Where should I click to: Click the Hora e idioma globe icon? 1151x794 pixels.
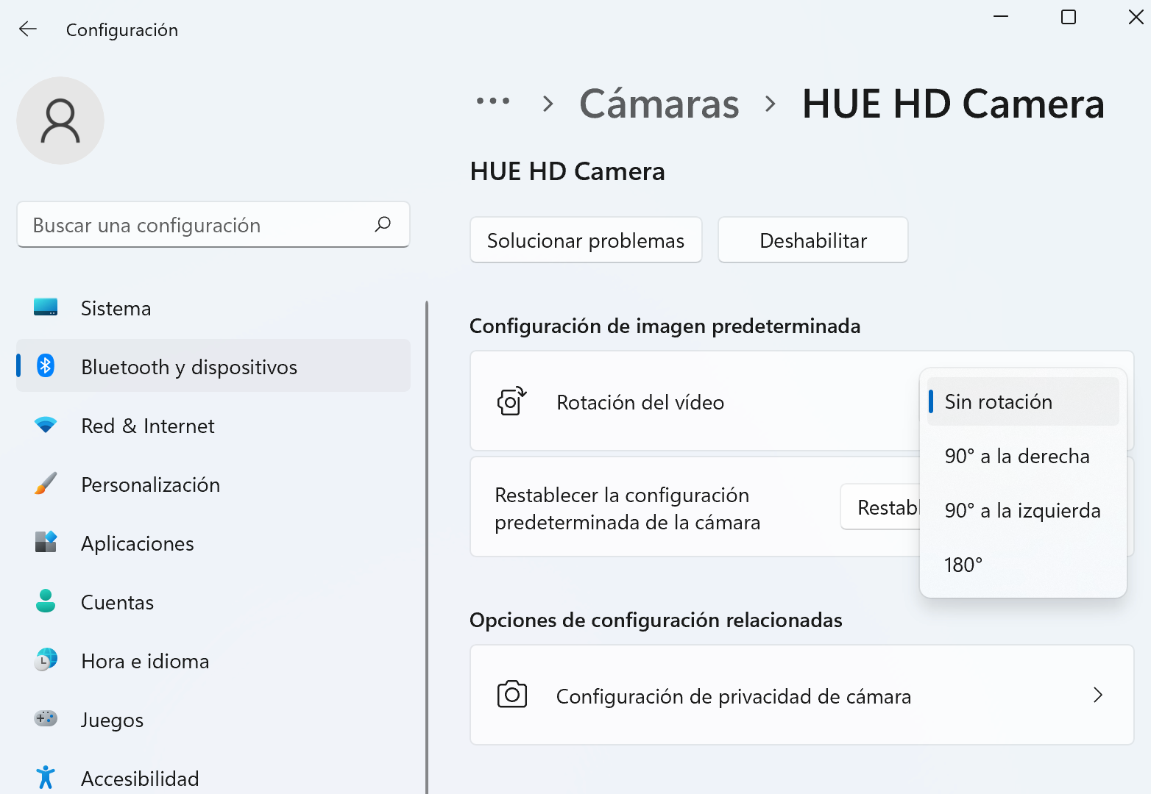tap(46, 659)
